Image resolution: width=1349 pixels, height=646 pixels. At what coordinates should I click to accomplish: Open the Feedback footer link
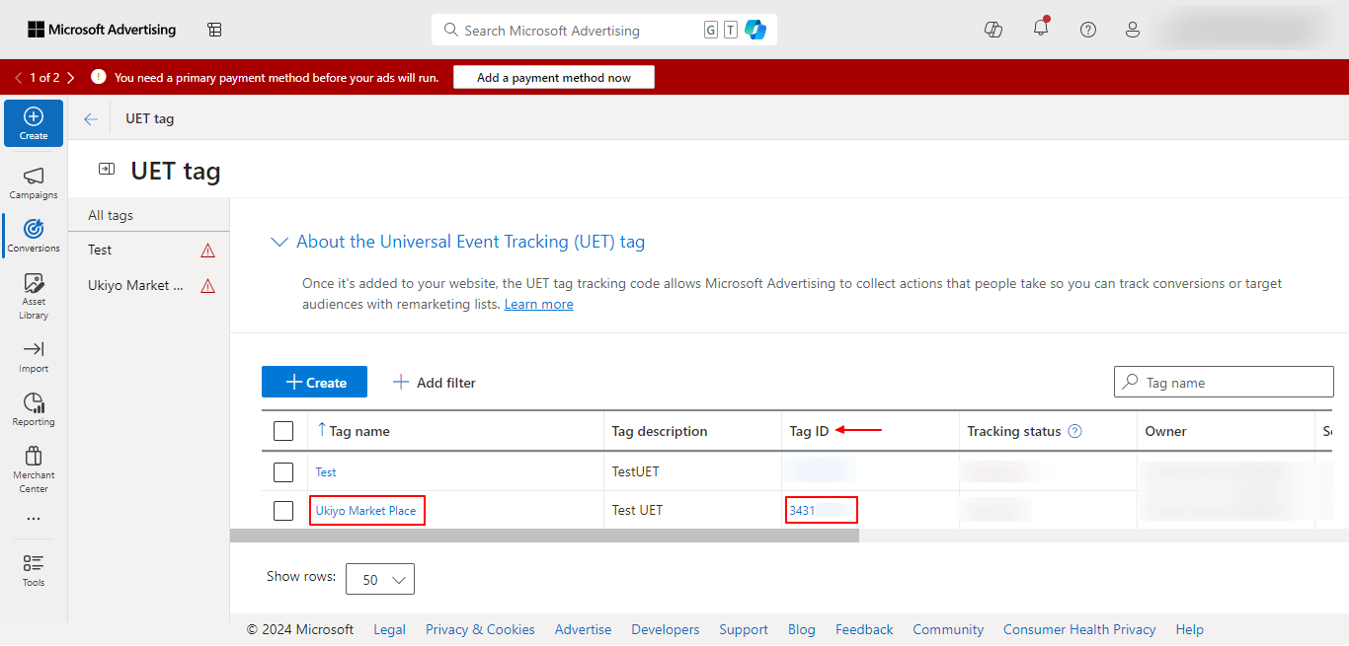tap(864, 629)
